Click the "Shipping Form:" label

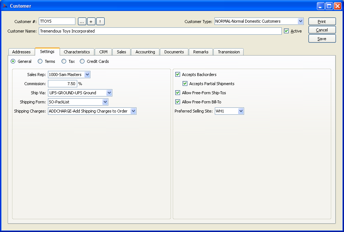[33, 102]
